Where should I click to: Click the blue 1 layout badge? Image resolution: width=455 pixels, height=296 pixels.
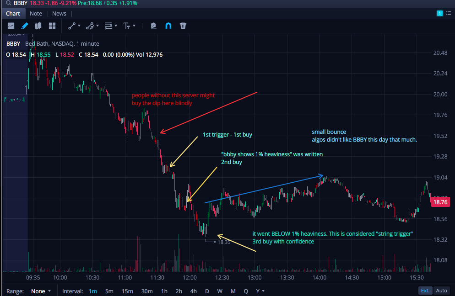point(439,13)
